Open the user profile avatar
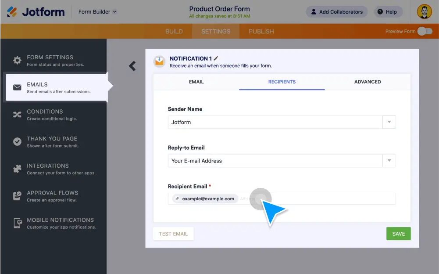 (x=424, y=12)
